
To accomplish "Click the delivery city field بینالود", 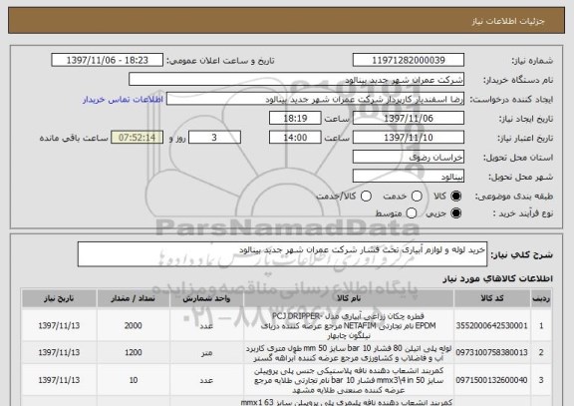I will [409, 177].
